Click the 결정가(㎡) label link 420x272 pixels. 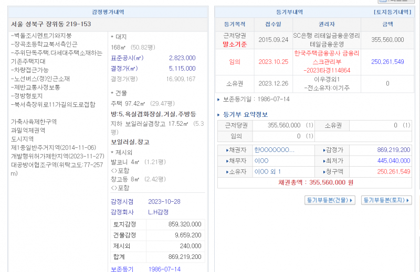[x=124, y=68]
